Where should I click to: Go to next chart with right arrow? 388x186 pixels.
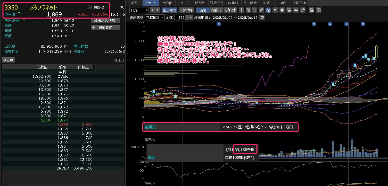(x=158, y=10)
